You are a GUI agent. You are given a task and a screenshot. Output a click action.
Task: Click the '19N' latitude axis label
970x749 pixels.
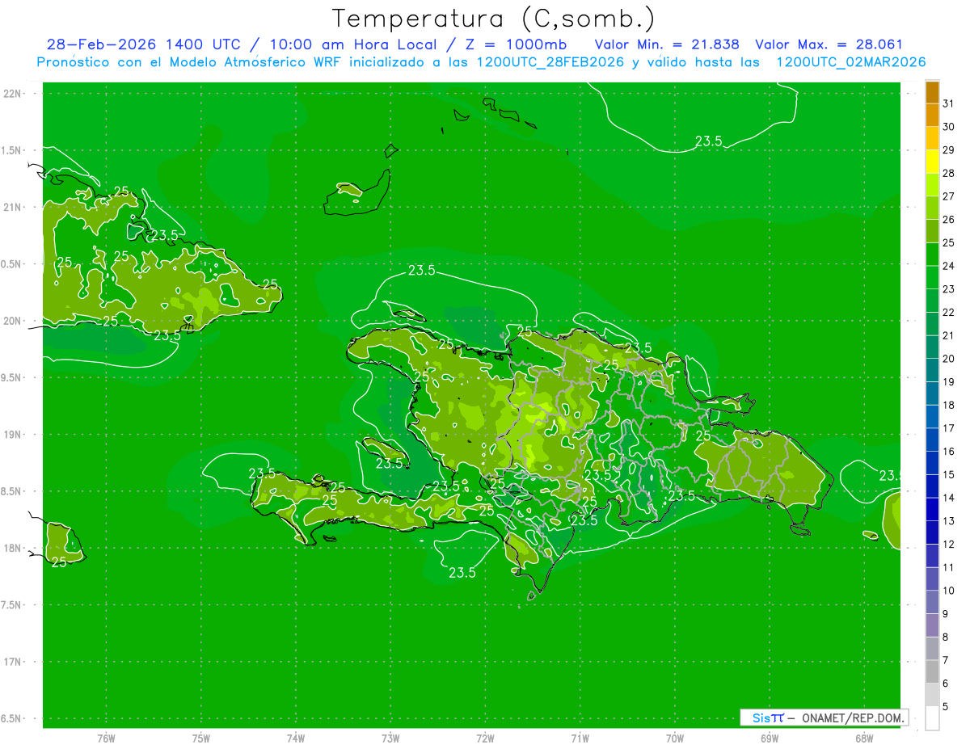[13, 434]
